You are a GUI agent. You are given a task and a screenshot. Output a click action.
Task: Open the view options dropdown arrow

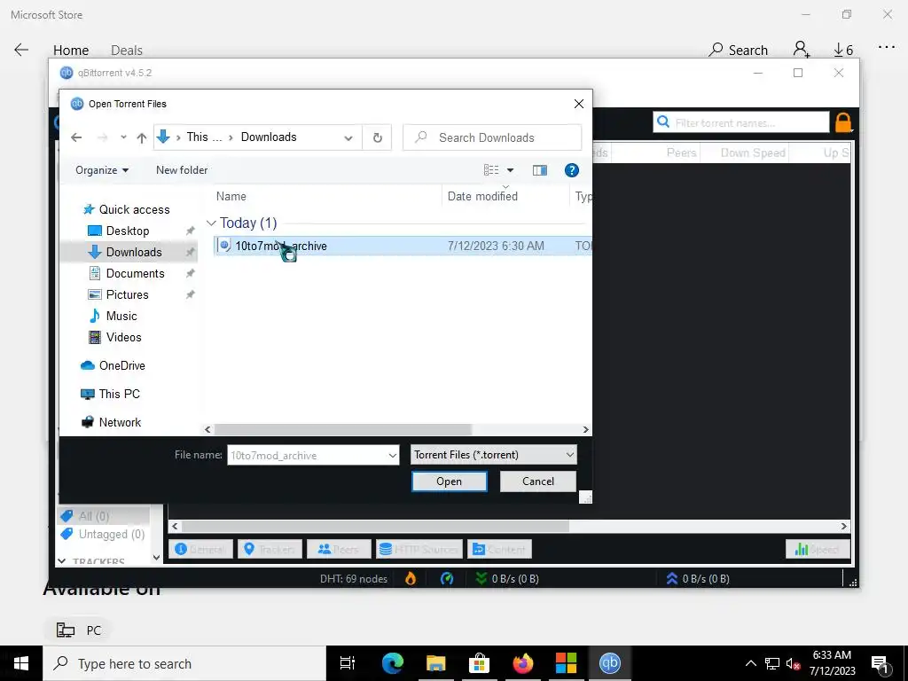coord(510,170)
